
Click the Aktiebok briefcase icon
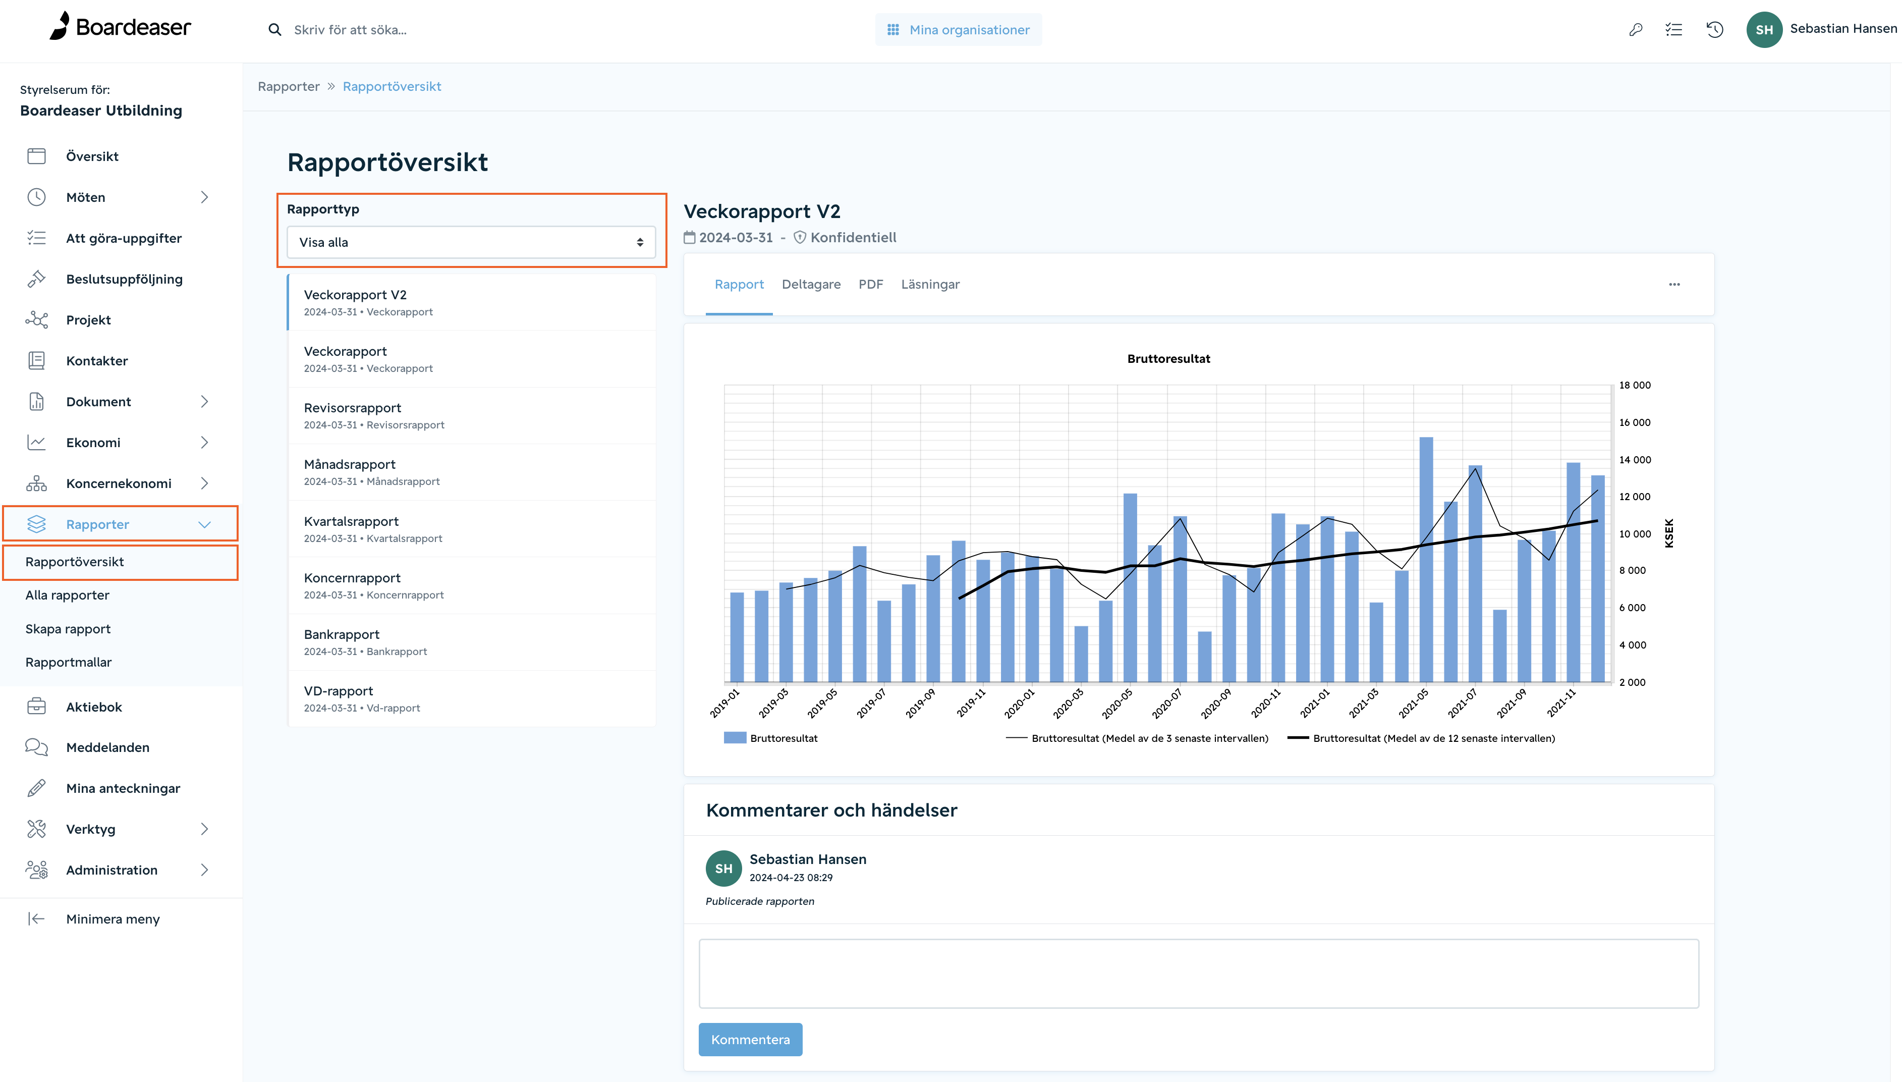click(x=36, y=706)
